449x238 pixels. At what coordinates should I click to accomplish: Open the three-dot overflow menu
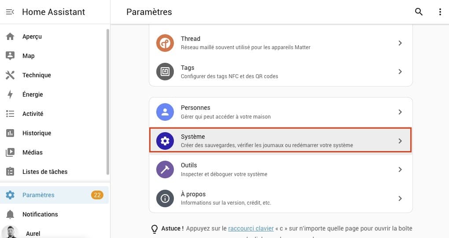coord(440,12)
